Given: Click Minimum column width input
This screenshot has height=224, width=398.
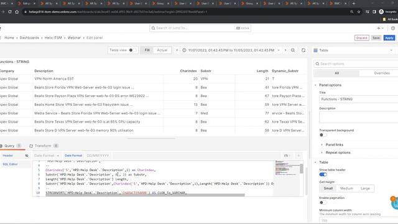Looking at the screenshot, I should click(x=358, y=220).
